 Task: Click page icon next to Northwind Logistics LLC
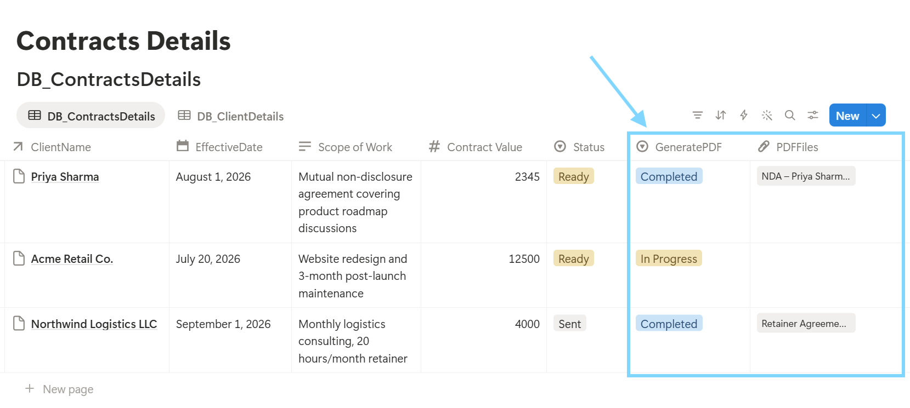coord(19,324)
